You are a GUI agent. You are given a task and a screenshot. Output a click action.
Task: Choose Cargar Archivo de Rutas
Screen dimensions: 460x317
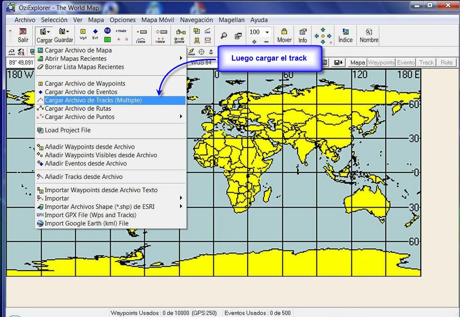pyautogui.click(x=111, y=109)
